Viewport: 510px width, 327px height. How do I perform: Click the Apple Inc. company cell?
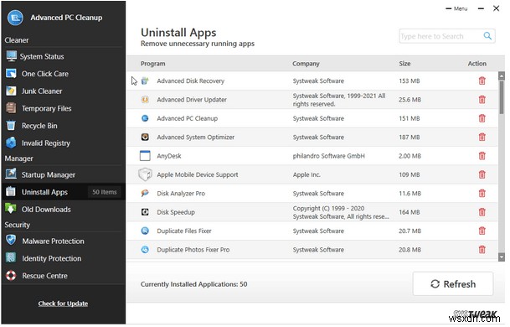click(307, 174)
